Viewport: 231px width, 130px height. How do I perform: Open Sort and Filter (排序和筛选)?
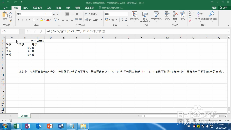[200, 16]
